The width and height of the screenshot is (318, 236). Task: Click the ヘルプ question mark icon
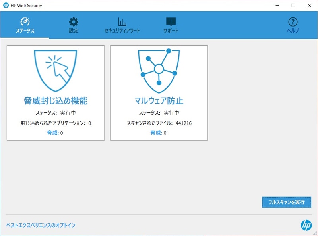click(293, 22)
